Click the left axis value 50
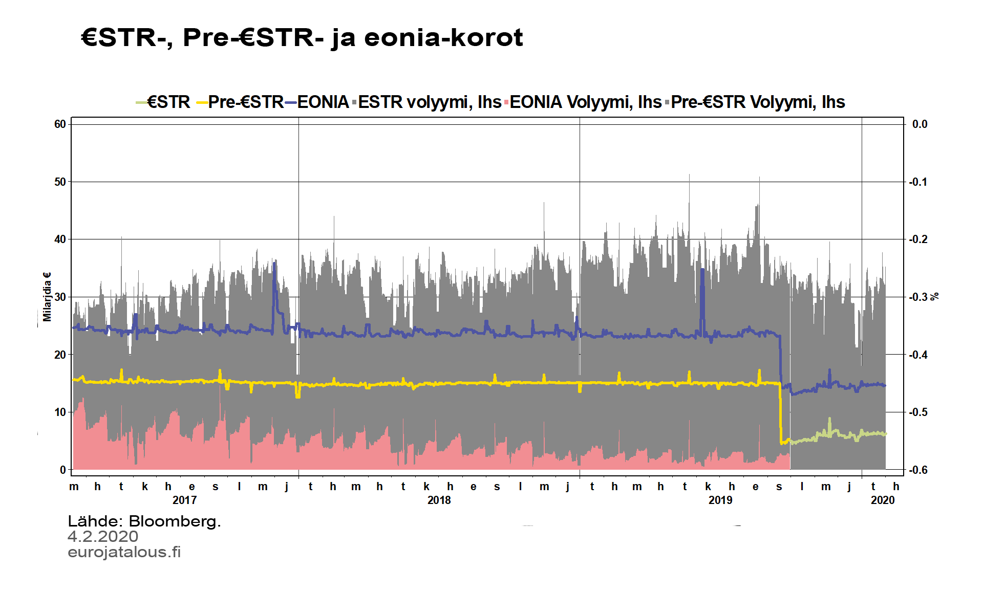 point(60,182)
